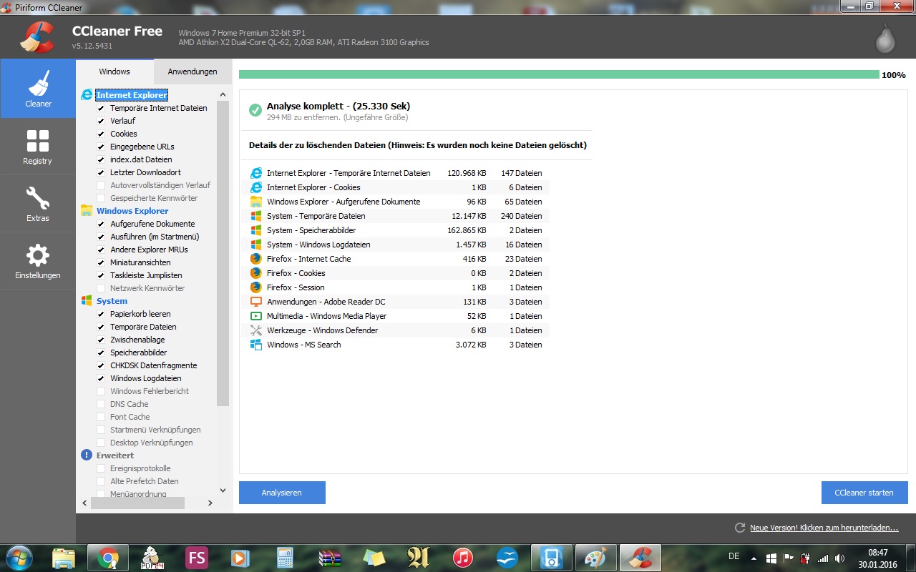This screenshot has width=916, height=572.
Task: Select System - Speicherabbilder result row
Action: click(396, 230)
